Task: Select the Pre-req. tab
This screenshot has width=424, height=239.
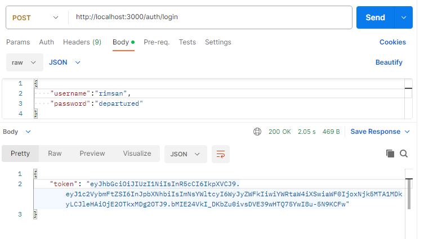Action: pos(157,42)
